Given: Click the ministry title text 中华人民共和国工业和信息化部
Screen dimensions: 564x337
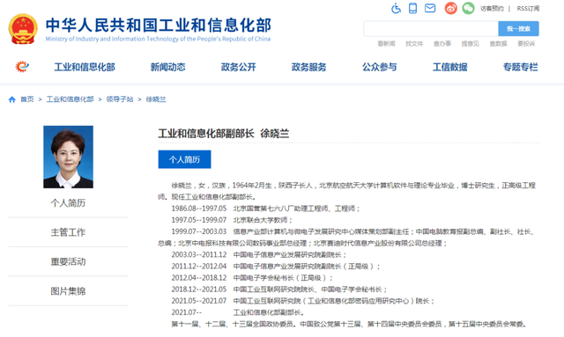Looking at the screenshot, I should coord(159,26).
